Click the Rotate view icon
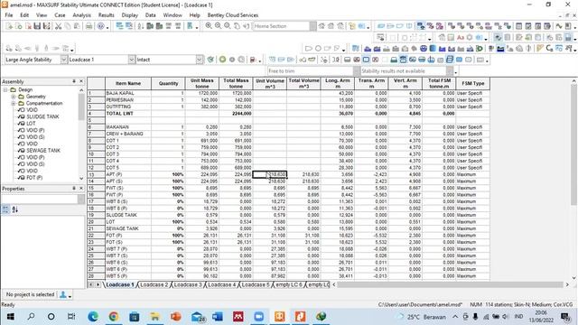The image size is (578, 325). pos(247,26)
